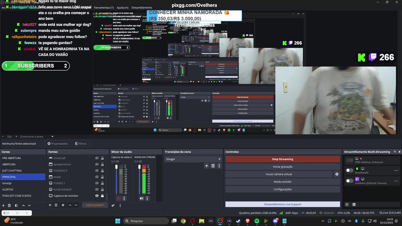Toggle ovelhera Twitch Default Canvas switch
Viewport: 402px width, 226px height.
[x=349, y=180]
